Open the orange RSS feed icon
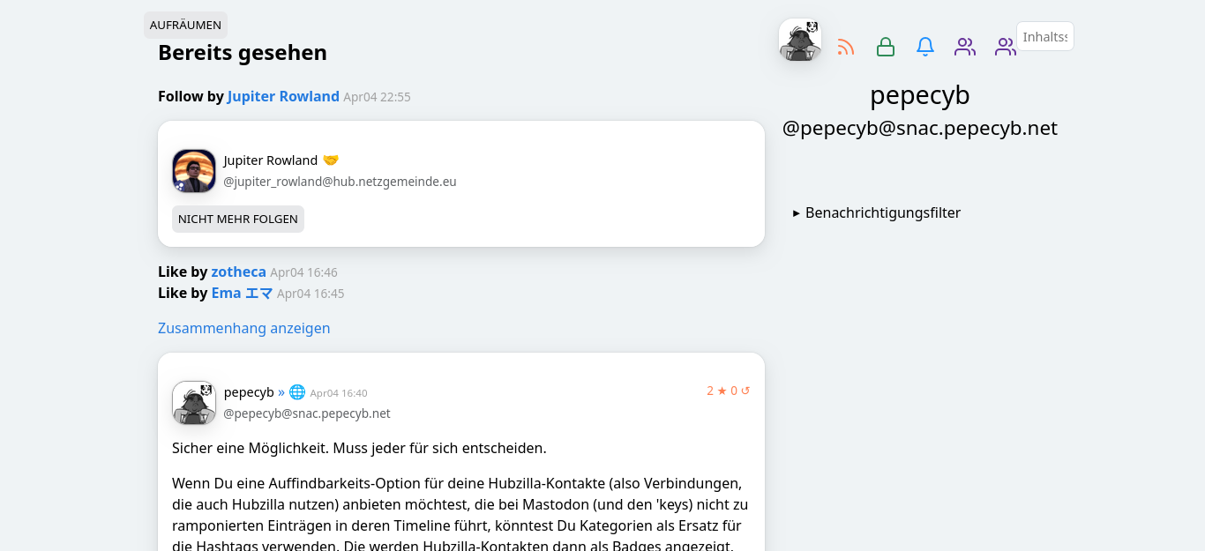Viewport: 1205px width, 551px height. pyautogui.click(x=846, y=47)
